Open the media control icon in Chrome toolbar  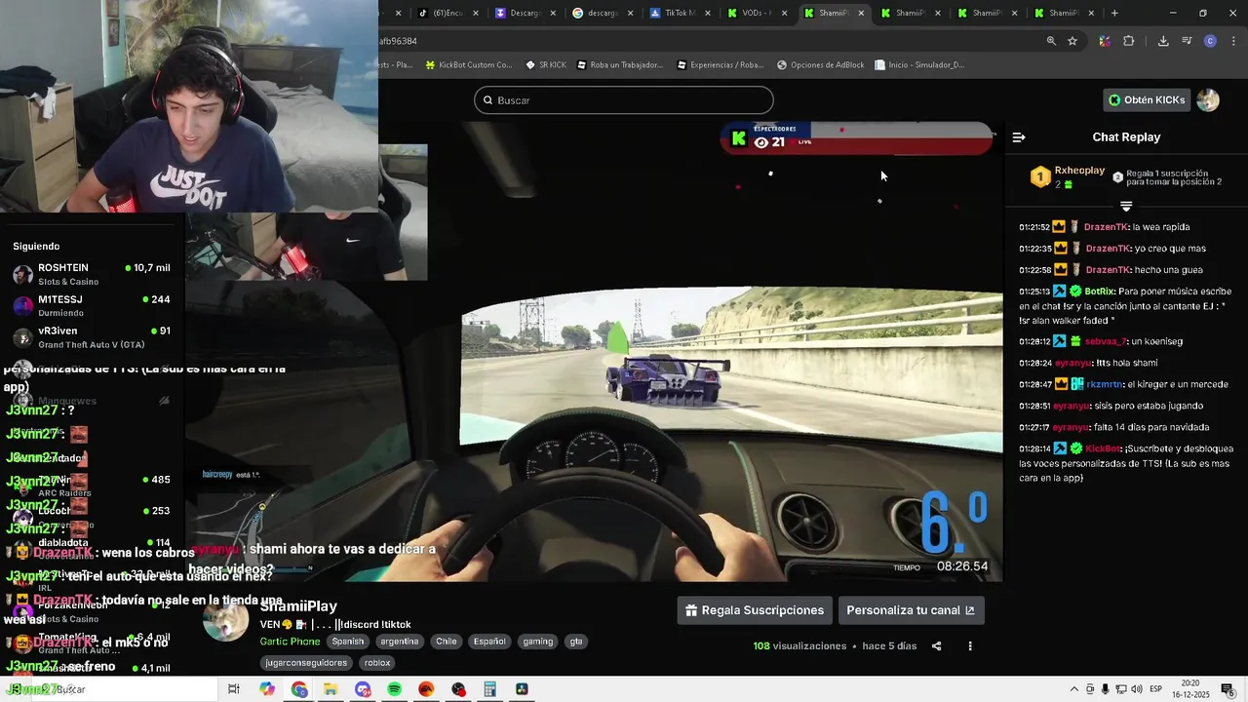pyautogui.click(x=1187, y=41)
